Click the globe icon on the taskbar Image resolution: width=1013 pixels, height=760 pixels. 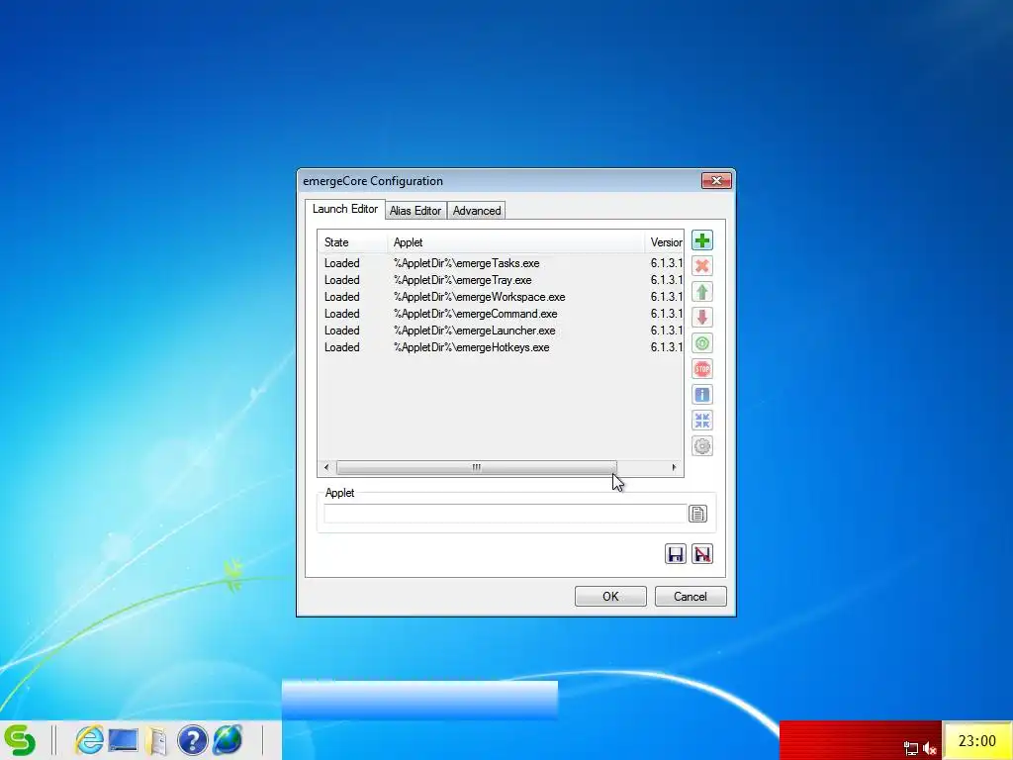point(228,740)
